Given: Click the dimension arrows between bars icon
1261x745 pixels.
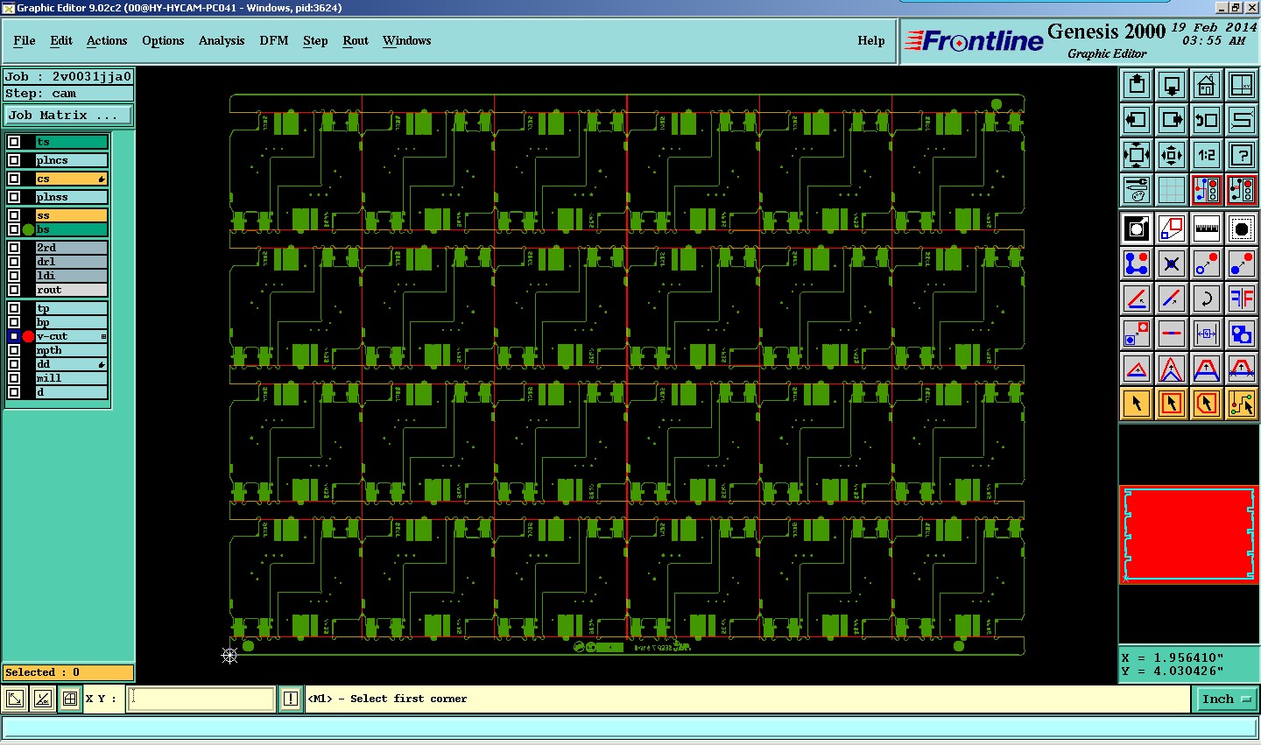Looking at the screenshot, I should tap(1207, 333).
